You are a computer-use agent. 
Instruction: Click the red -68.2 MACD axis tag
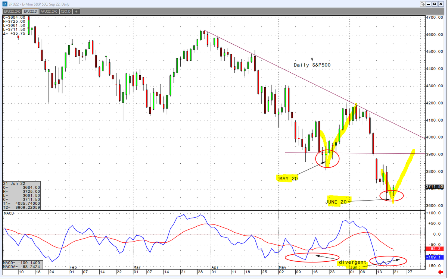(x=434, y=249)
